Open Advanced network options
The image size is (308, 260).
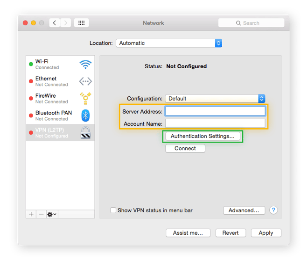[x=244, y=210]
